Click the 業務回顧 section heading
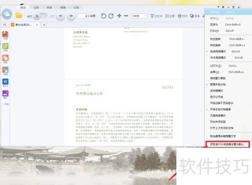 coord(82,109)
